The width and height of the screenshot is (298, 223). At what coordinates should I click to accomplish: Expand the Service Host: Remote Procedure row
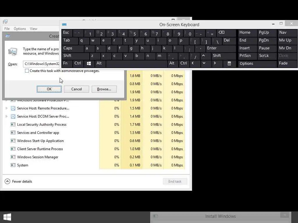coord(6,108)
